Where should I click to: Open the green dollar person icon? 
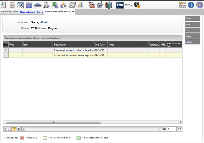[x=55, y=5]
